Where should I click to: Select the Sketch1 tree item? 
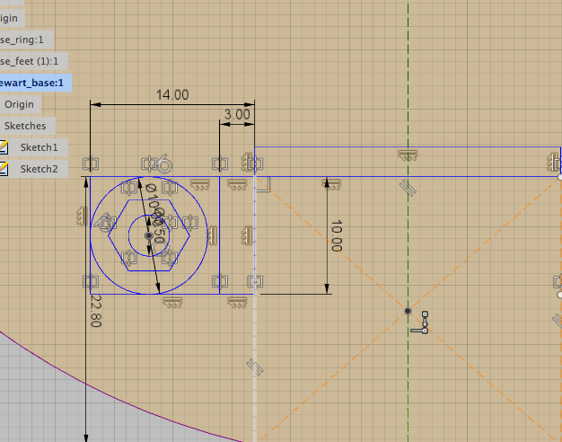click(39, 147)
